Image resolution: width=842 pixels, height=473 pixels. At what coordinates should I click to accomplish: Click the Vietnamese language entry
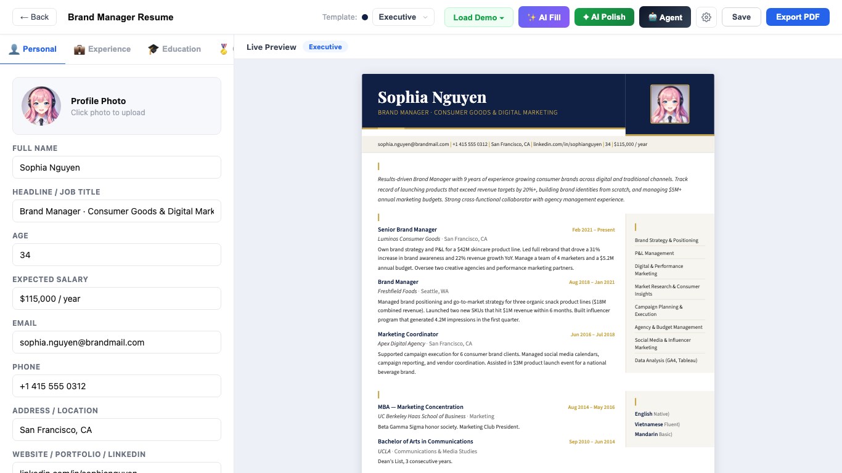658,424
